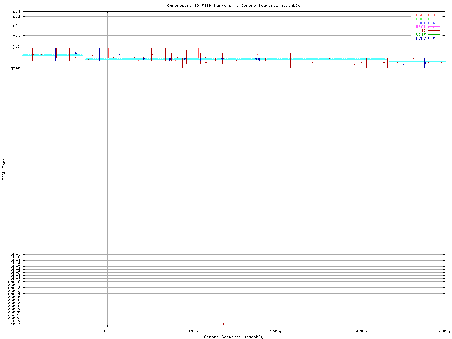Click the FHCRC blue square legend marker
This screenshot has width=452, height=339.
click(x=434, y=38)
